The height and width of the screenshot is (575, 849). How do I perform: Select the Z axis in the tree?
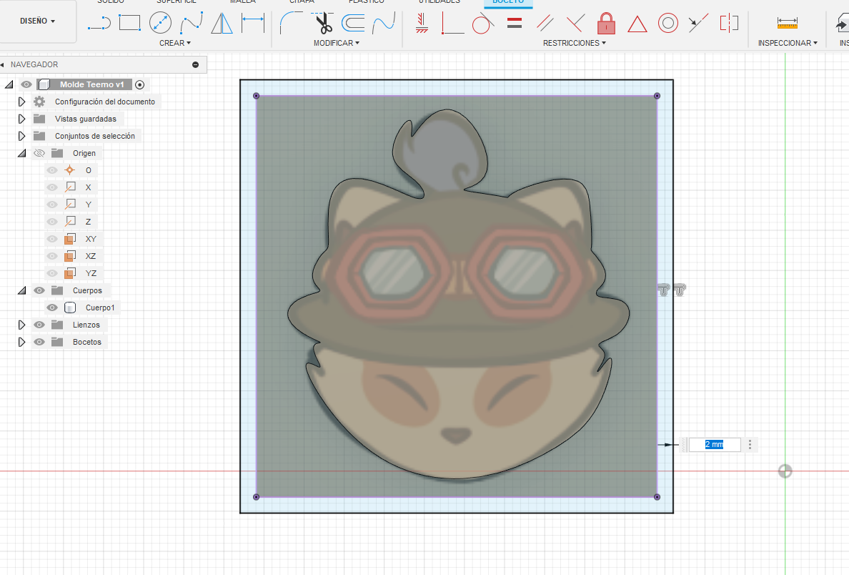88,222
